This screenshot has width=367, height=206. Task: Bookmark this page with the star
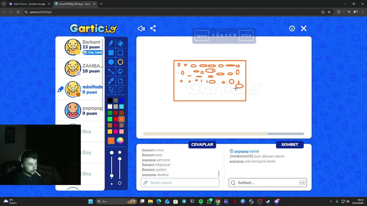[x=329, y=12]
